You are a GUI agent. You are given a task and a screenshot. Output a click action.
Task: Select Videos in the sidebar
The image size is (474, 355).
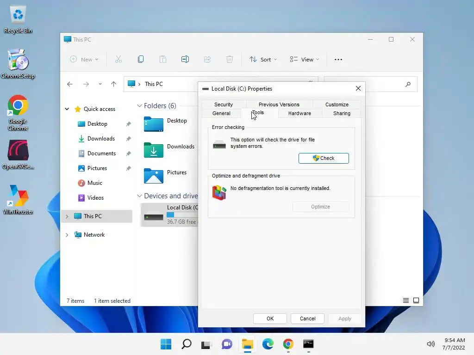click(x=94, y=198)
